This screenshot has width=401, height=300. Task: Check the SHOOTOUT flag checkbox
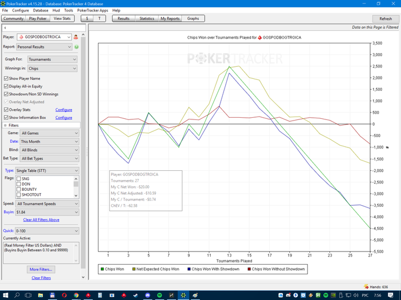(19, 195)
